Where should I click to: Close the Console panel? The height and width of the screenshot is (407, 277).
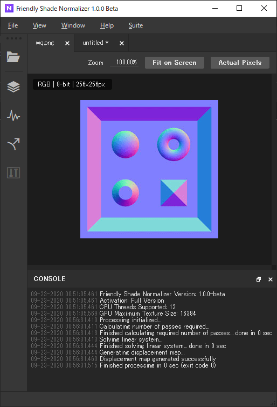pyautogui.click(x=271, y=279)
